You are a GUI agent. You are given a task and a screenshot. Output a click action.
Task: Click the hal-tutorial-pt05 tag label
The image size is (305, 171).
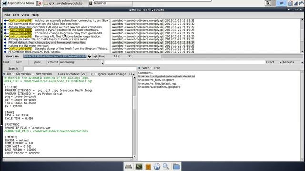point(20,20)
